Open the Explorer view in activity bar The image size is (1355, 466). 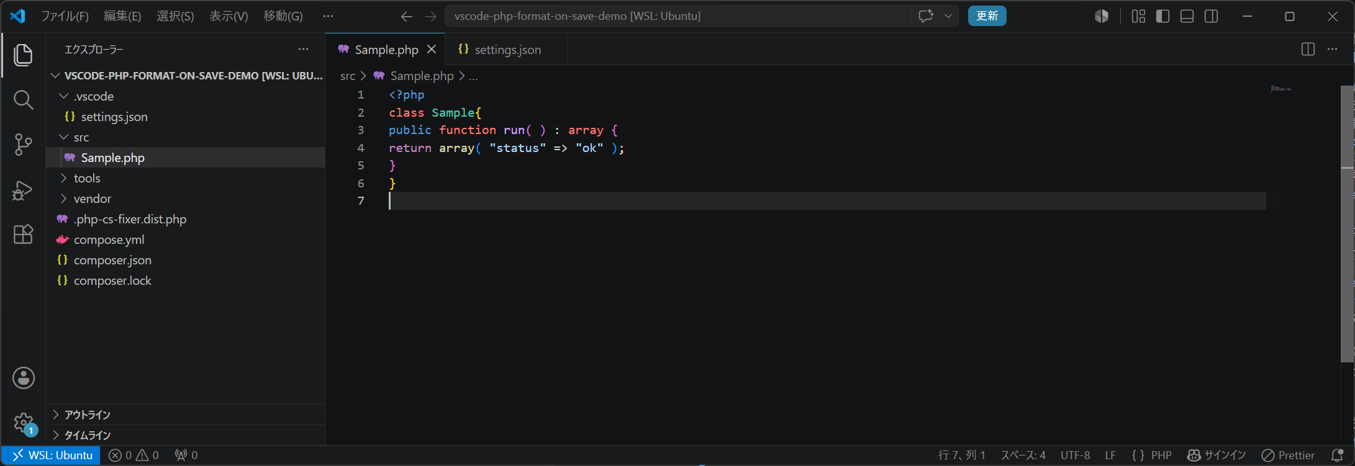coord(23,55)
